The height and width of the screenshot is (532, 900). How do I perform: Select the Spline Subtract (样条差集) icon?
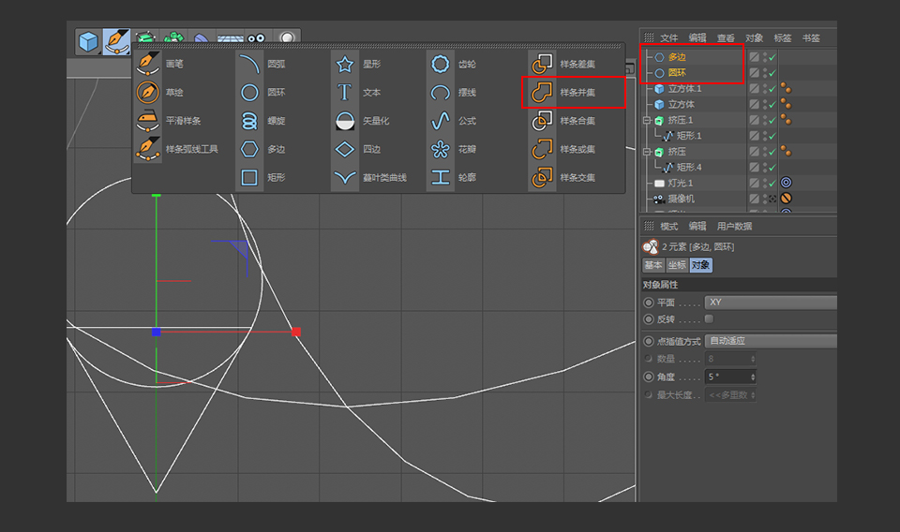coord(542,65)
